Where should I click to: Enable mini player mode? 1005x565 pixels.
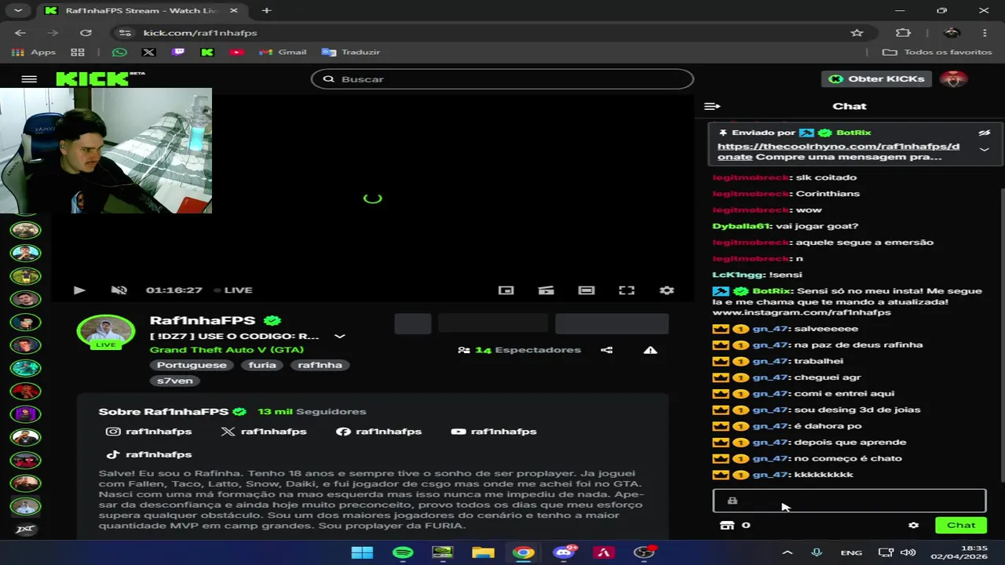point(506,290)
